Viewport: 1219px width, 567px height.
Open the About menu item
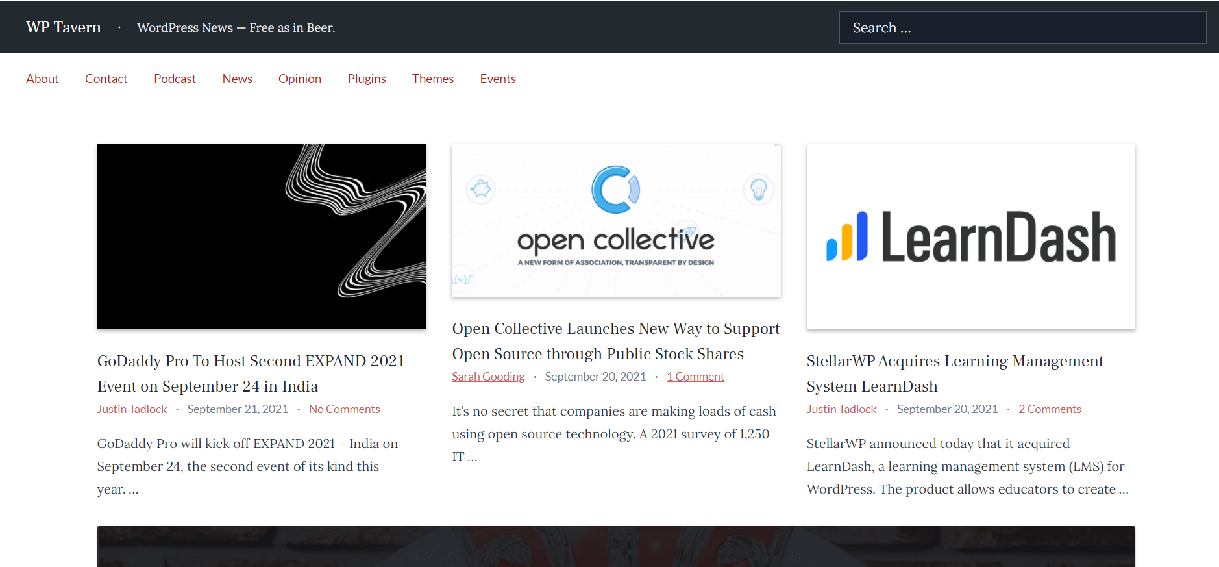(x=42, y=79)
